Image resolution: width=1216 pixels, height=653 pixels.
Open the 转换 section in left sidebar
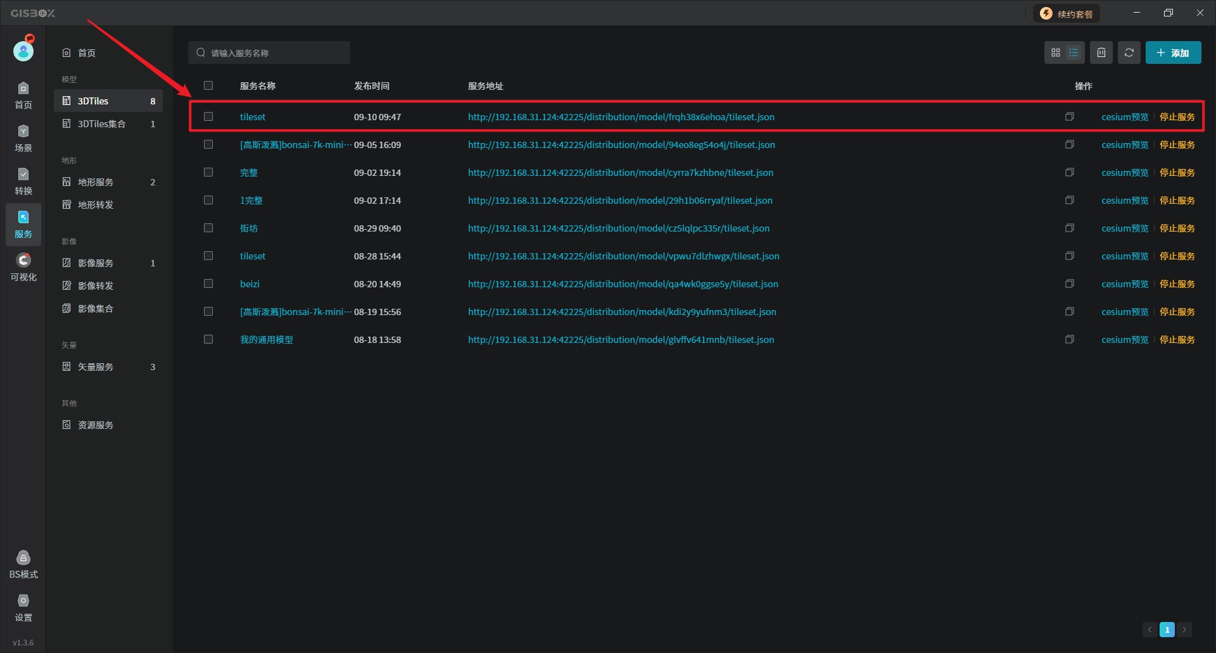point(23,182)
